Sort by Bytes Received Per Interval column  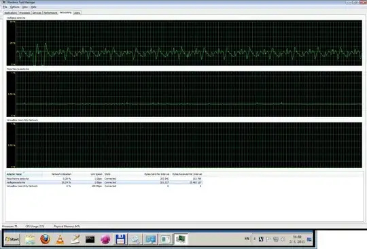point(186,174)
